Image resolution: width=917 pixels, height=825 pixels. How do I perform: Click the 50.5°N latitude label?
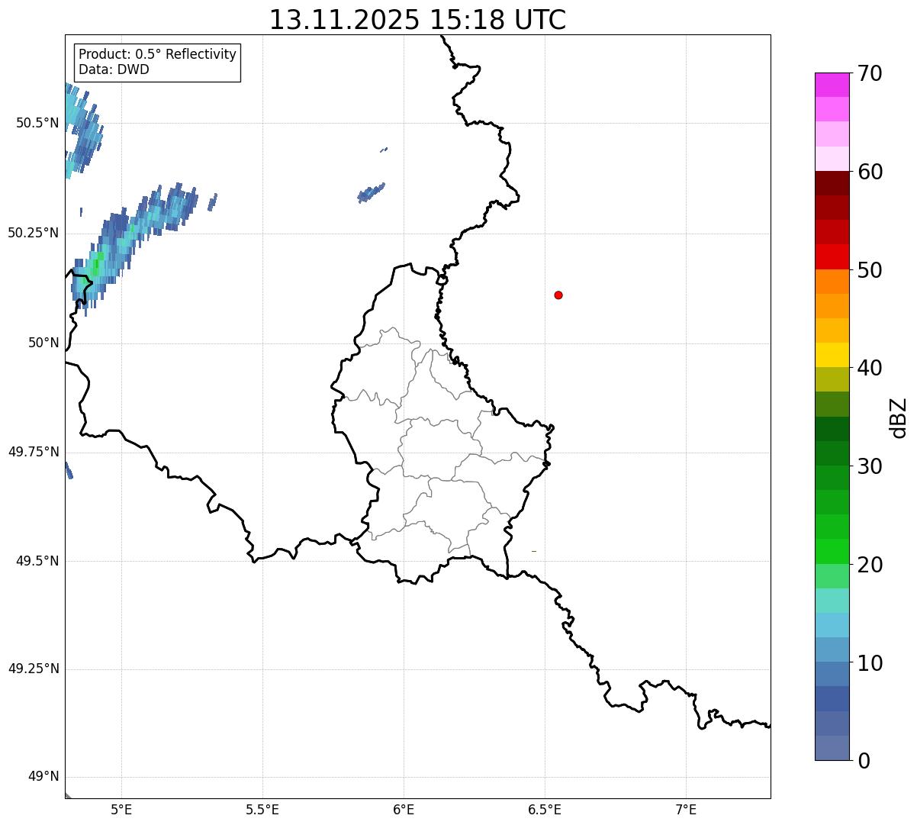coord(37,123)
